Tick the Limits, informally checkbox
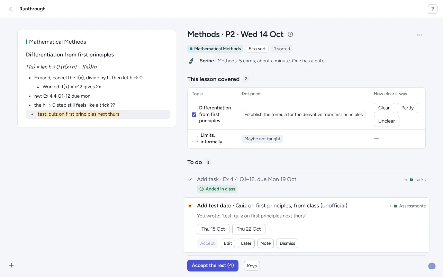 pyautogui.click(x=195, y=138)
